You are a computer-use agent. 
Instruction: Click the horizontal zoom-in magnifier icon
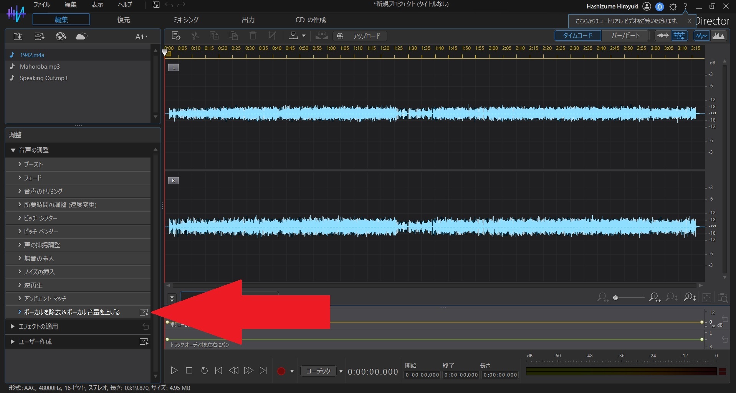click(x=654, y=298)
